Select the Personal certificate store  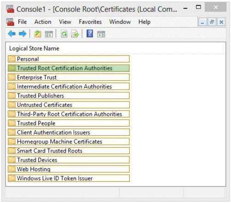69,59
